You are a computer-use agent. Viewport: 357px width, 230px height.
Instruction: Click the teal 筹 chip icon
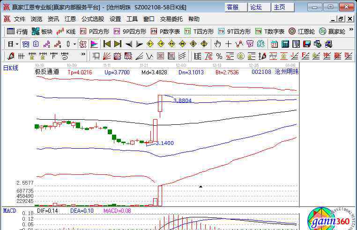260,44
